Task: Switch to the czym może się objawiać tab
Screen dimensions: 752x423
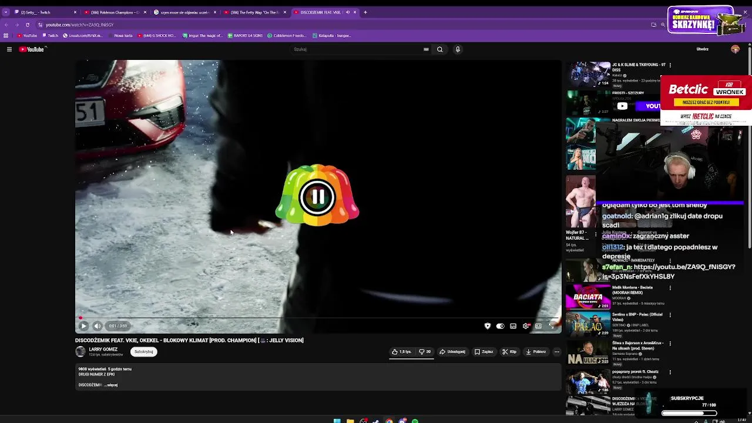Action: tap(185, 12)
